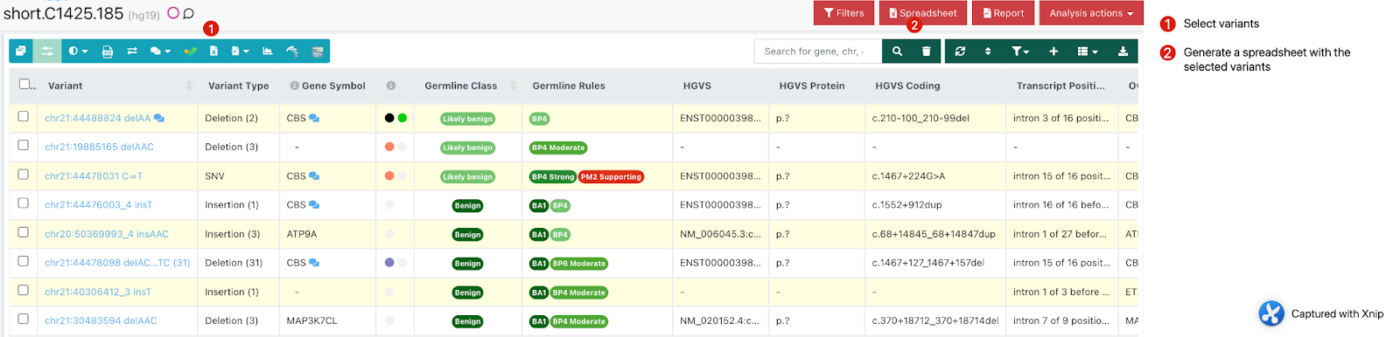Click the comment bubble next to sample title
The width and height of the screenshot is (1400, 337).
click(188, 13)
